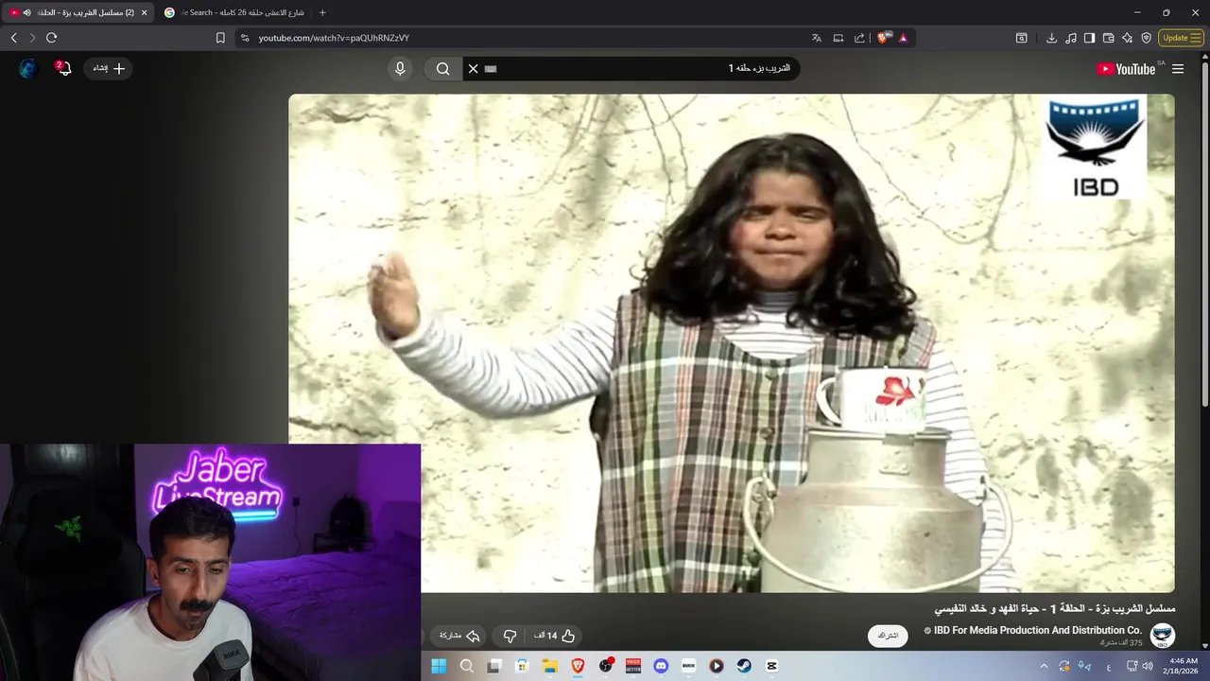Expand the system tray hidden icons chevron
1210x681 pixels.
coord(1044,666)
